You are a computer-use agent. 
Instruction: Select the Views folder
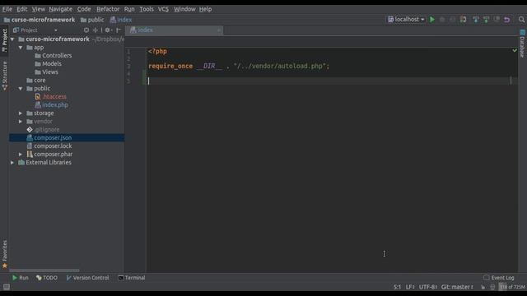tap(46, 72)
